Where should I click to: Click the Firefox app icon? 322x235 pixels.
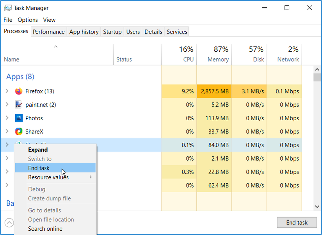pyautogui.click(x=19, y=91)
